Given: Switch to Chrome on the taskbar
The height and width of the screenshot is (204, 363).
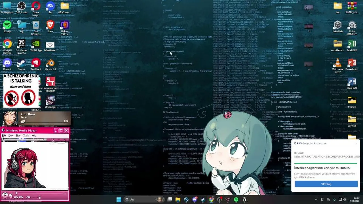Looking at the screenshot, I should [211, 199].
